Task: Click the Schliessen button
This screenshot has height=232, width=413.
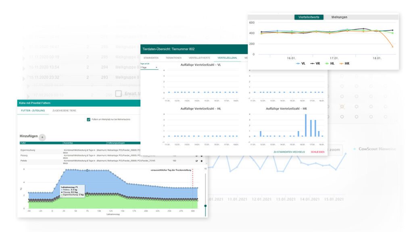Action: (x=317, y=152)
